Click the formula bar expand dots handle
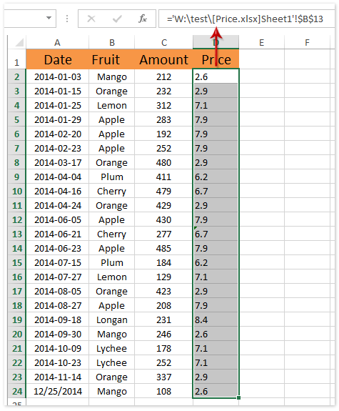Screen dimensions: 339x411 (67, 19)
